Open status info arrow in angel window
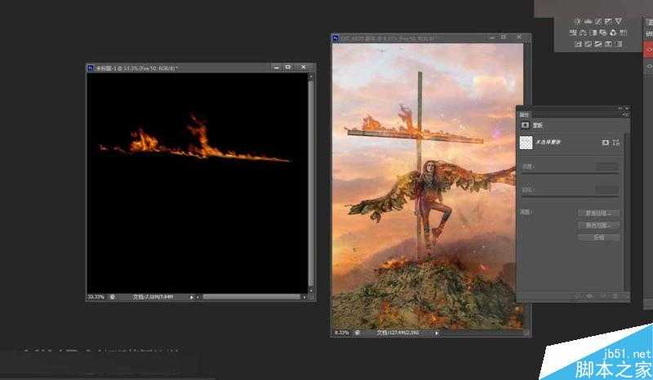Screen dimensions: 653x380 pyautogui.click(x=437, y=333)
